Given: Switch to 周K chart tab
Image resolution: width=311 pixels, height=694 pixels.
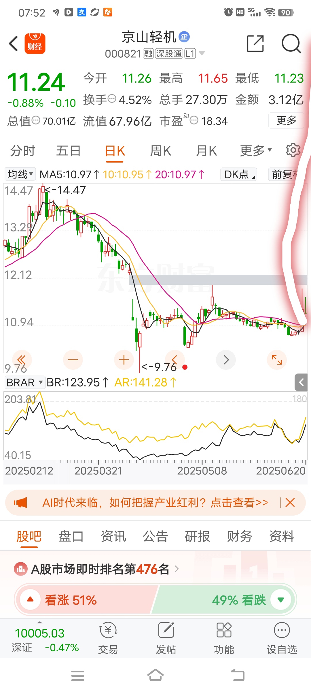Looking at the screenshot, I should [x=161, y=151].
